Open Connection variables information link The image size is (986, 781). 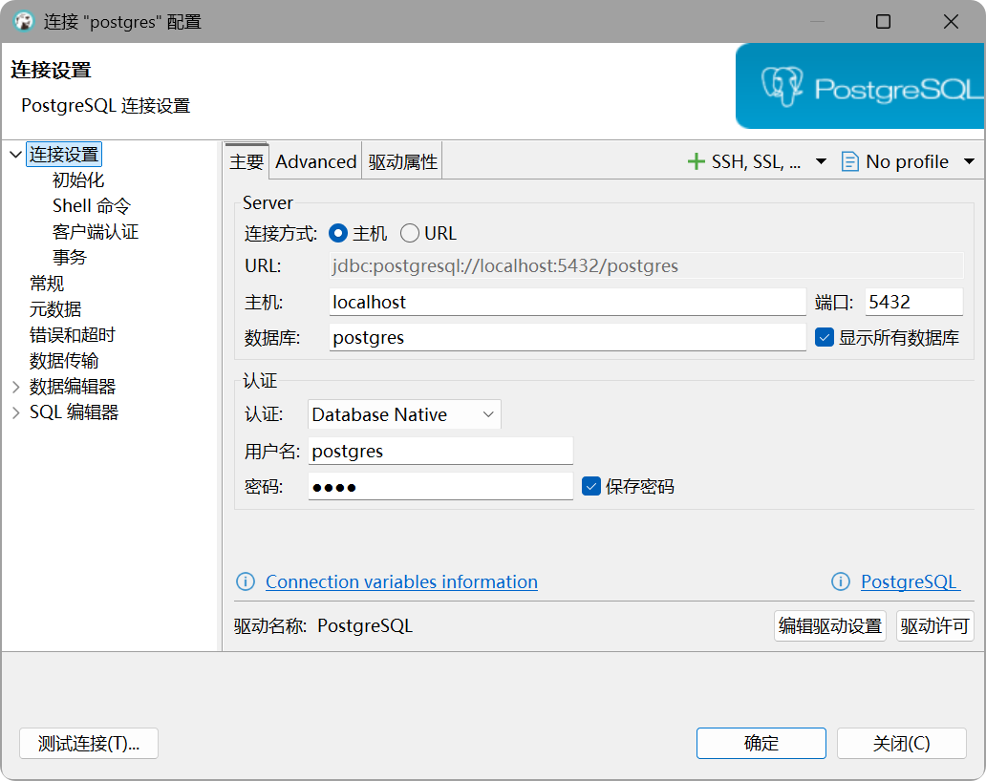coord(401,581)
